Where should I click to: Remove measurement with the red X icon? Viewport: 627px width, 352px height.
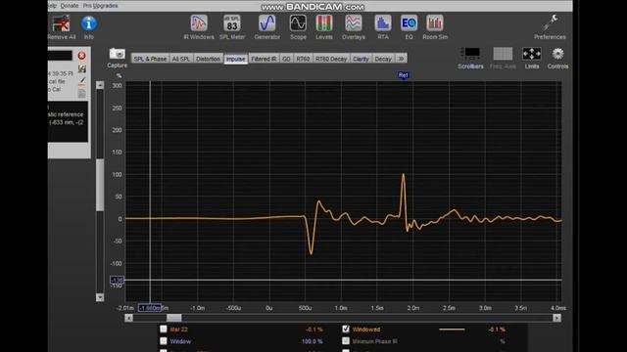81,56
